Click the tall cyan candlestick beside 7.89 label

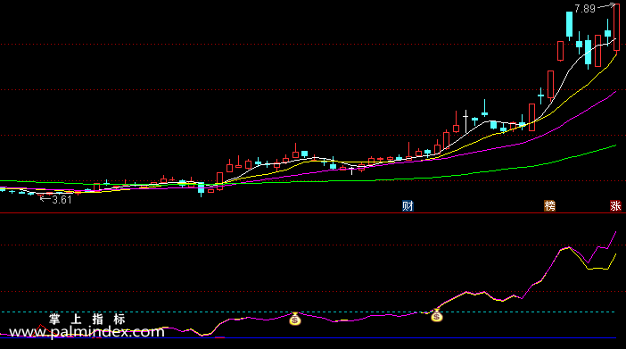pyautogui.click(x=569, y=25)
